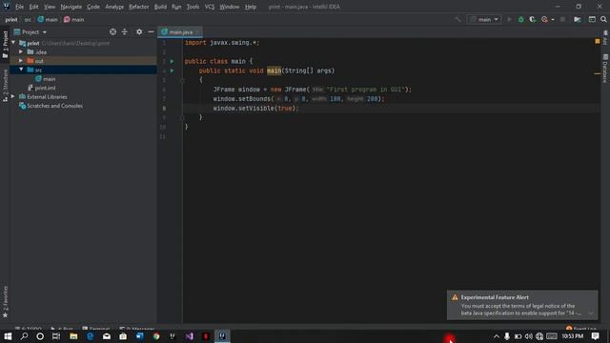This screenshot has height=343, width=610.
Task: Close the main.java tab
Action: (x=197, y=32)
